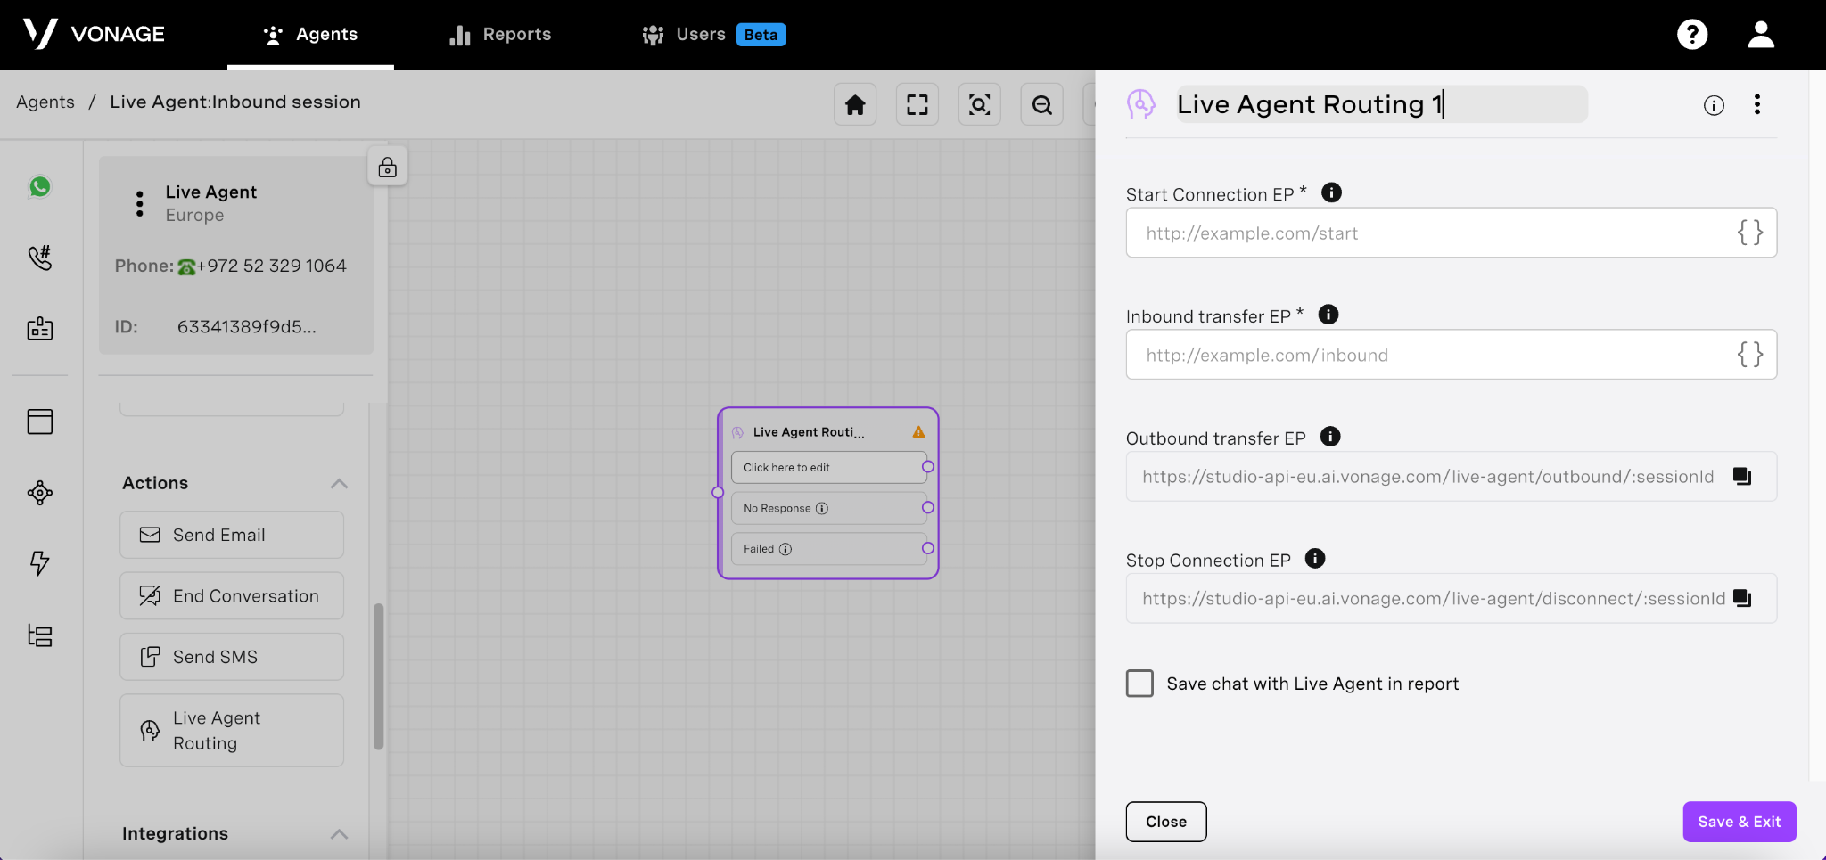Collapse the Actions section

pyautogui.click(x=339, y=483)
